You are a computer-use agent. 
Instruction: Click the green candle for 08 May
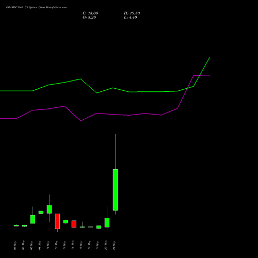[41, 212]
